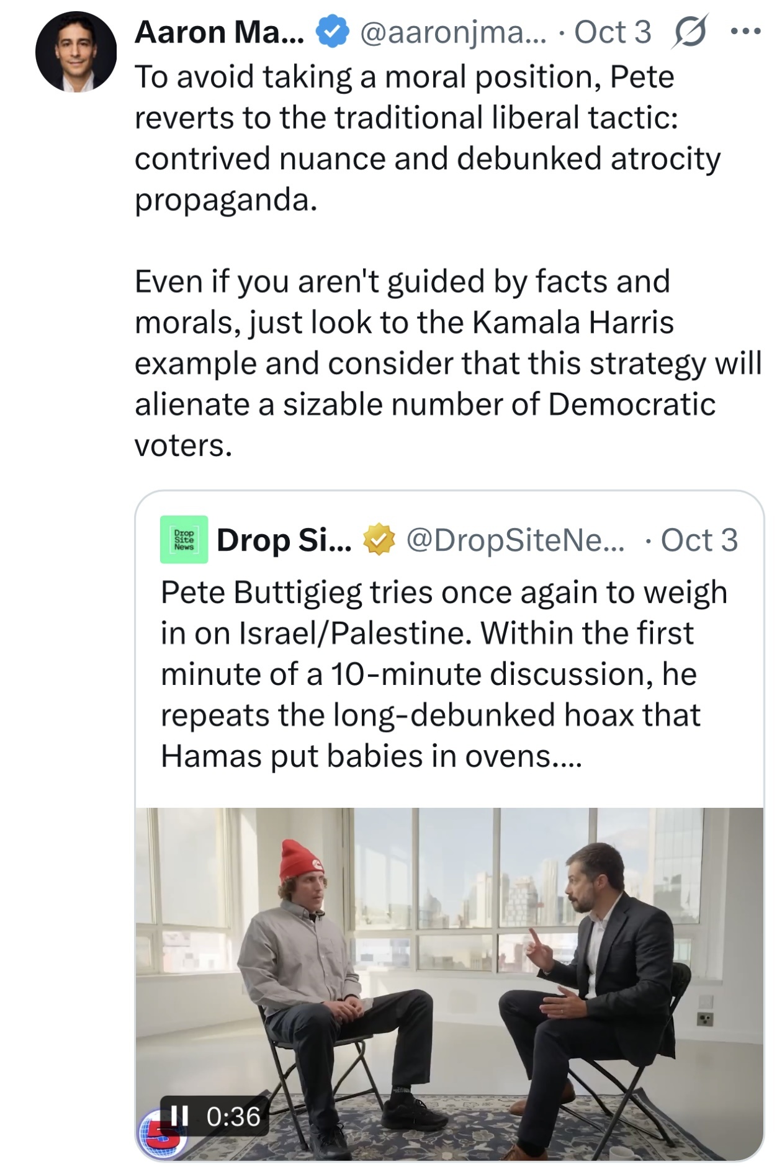Select the "Drop Si..." account name
The image size is (777, 1167).
[284, 540]
